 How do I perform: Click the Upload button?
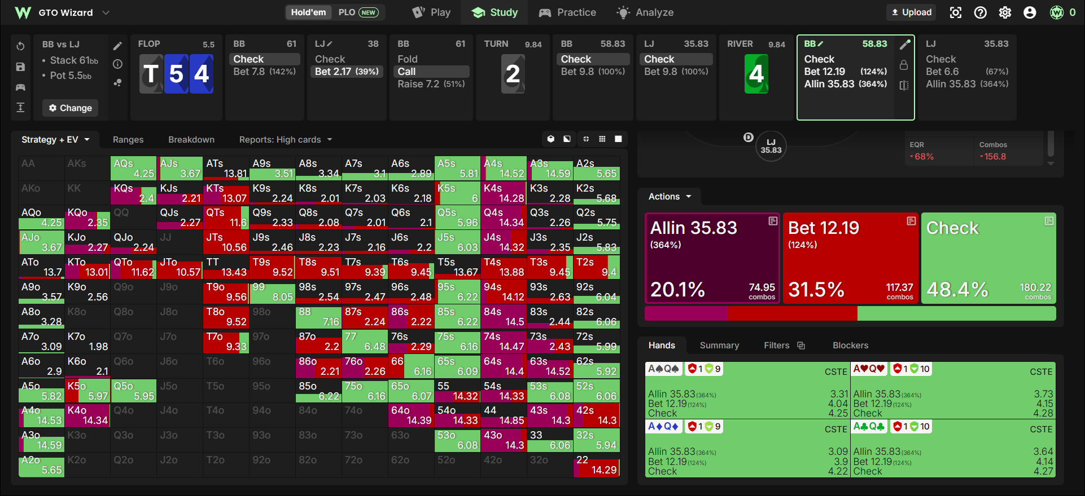[911, 12]
